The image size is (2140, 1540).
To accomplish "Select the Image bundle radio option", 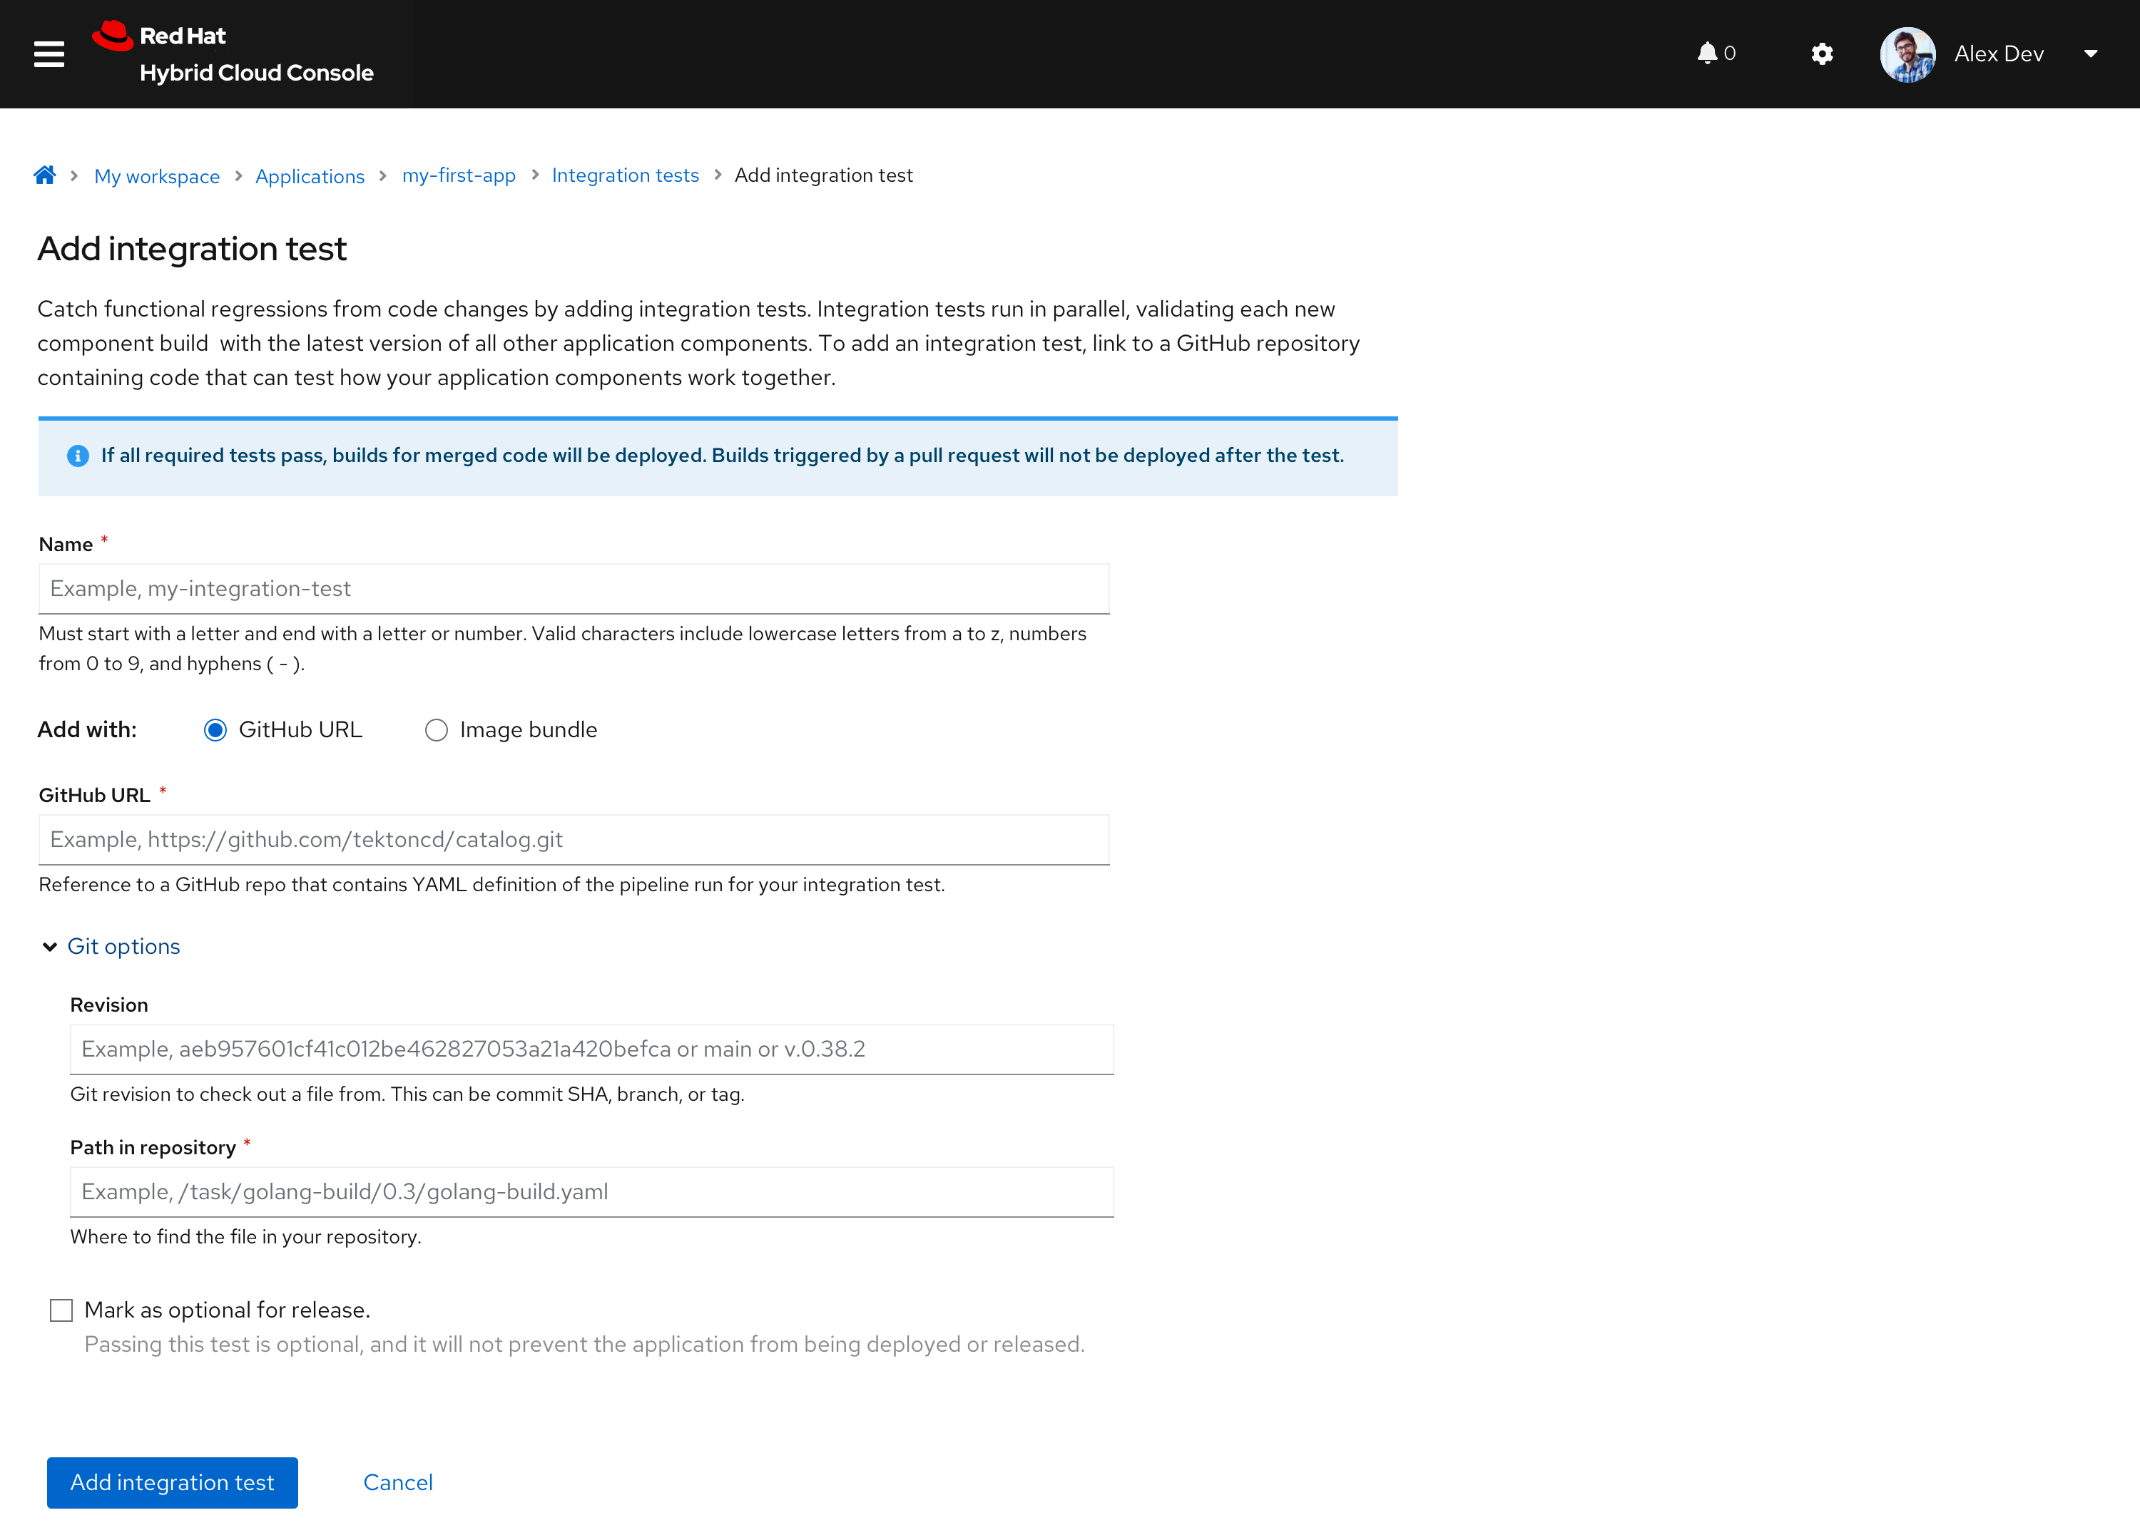I will coord(436,731).
